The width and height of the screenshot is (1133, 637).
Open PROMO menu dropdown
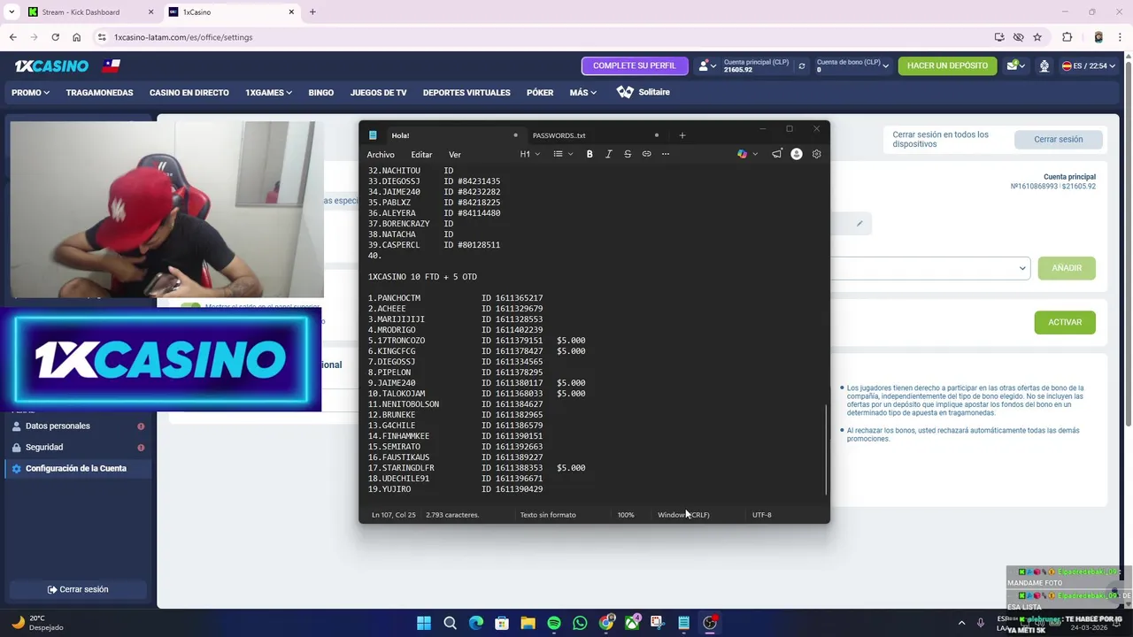pos(30,92)
